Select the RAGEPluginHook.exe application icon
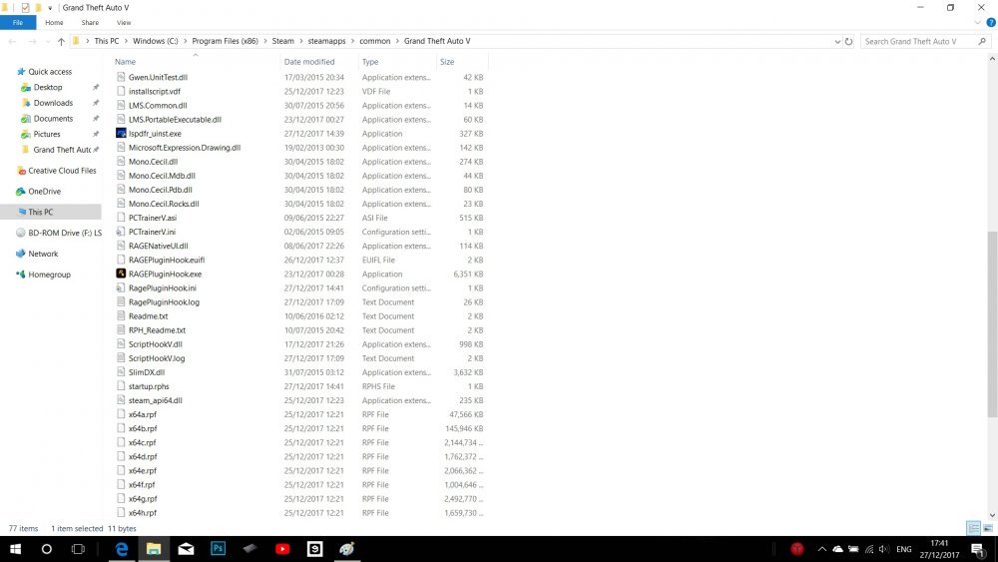The image size is (998, 562). pyautogui.click(x=121, y=274)
